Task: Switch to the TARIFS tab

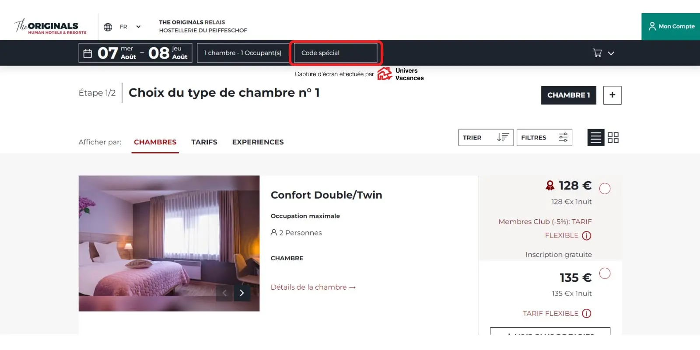Action: click(204, 142)
